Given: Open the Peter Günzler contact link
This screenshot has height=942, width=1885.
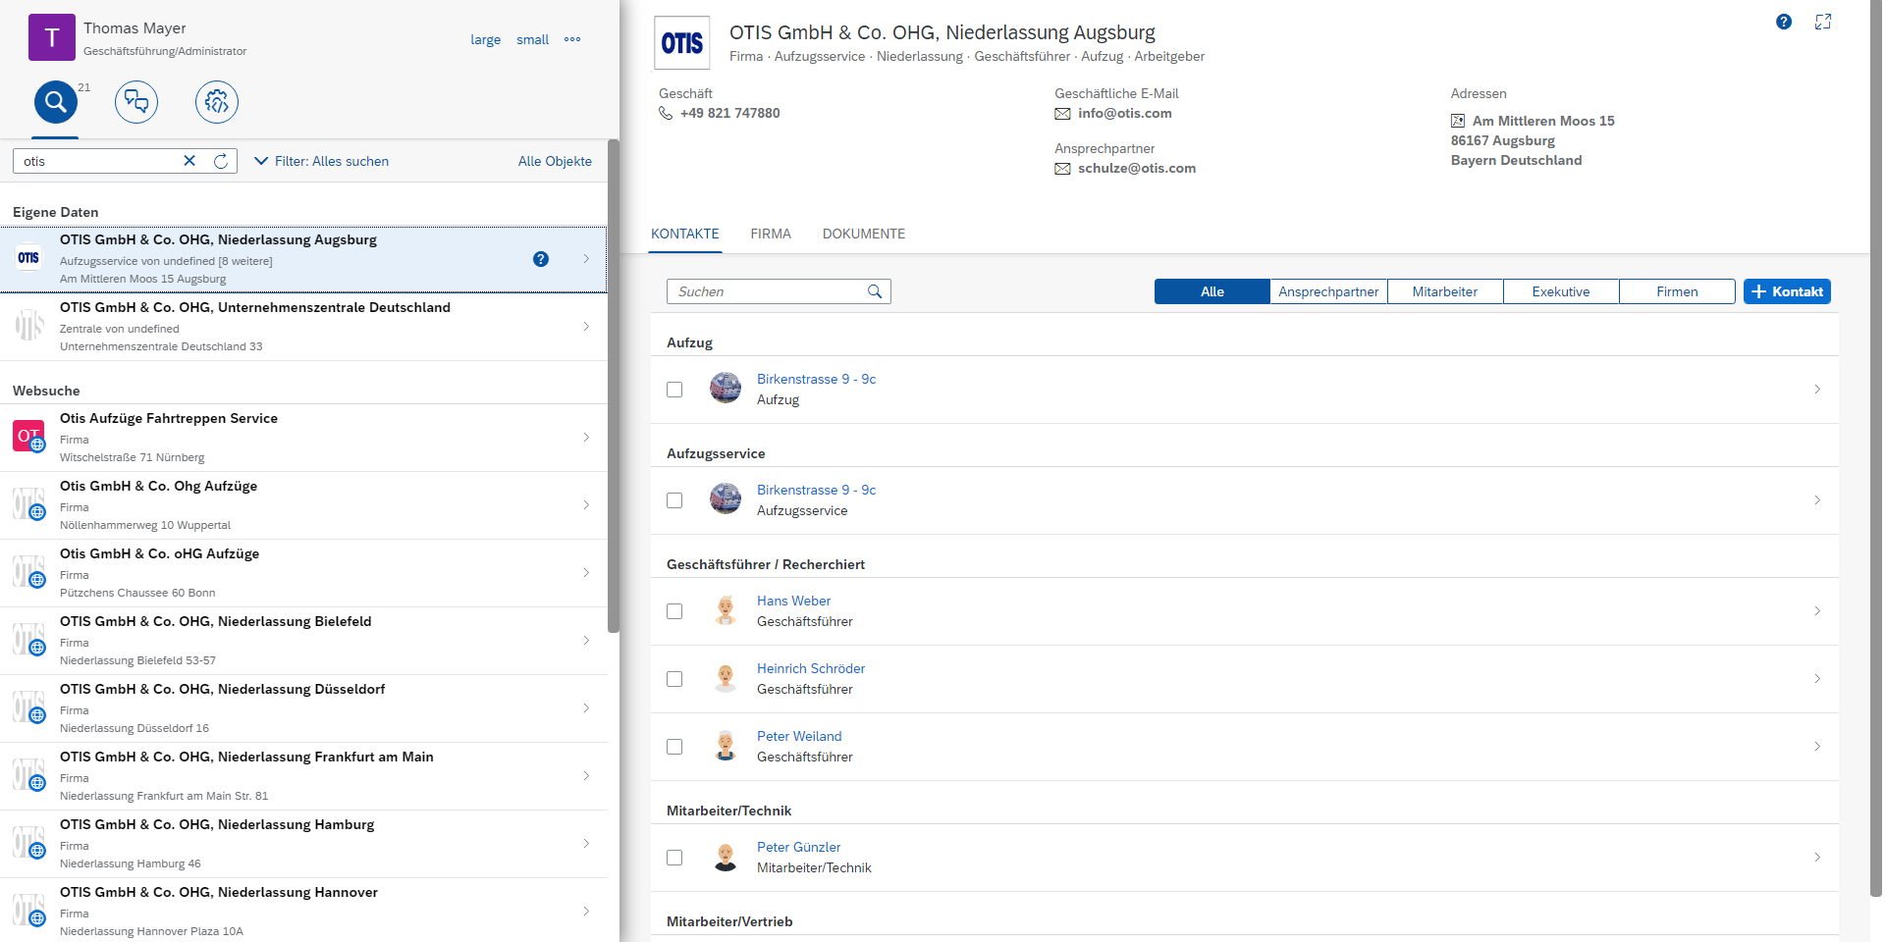Looking at the screenshot, I should (798, 847).
